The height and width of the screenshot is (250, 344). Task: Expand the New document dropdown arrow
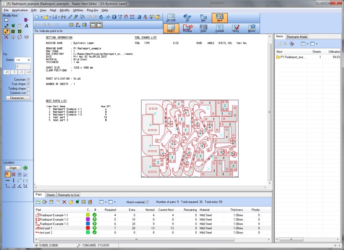click(41, 17)
